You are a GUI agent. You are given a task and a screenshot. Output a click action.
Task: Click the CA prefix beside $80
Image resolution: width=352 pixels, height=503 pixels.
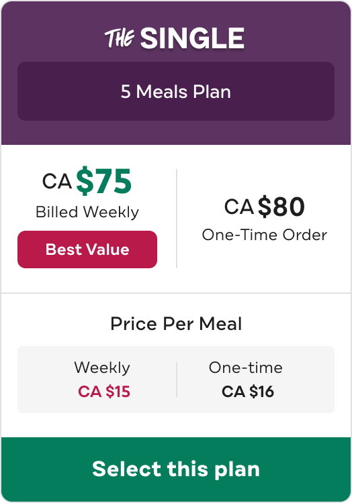pos(239,207)
